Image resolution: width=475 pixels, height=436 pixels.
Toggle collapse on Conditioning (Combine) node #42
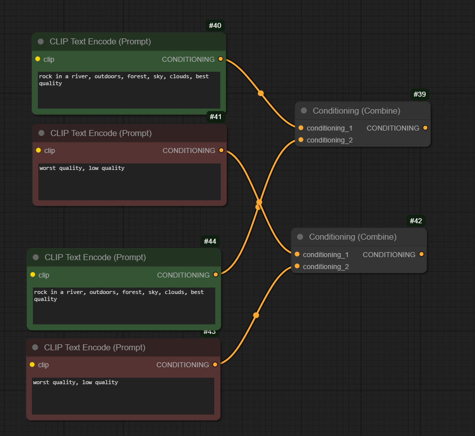[300, 237]
